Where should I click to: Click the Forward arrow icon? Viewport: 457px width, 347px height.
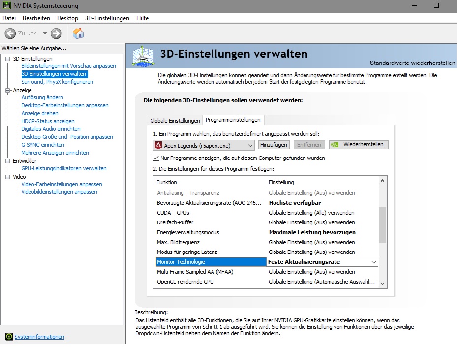(56, 33)
